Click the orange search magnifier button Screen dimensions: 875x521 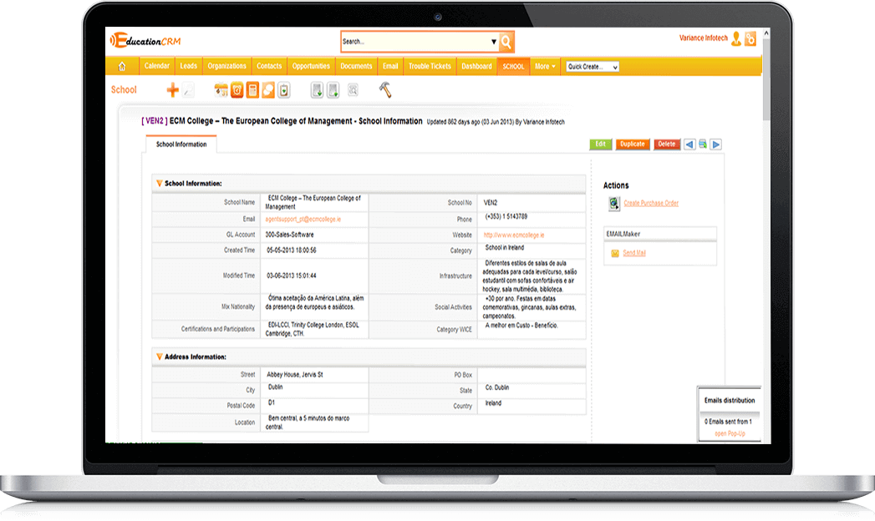click(x=506, y=41)
